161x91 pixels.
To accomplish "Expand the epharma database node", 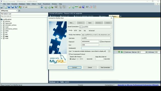I will point(2,21).
